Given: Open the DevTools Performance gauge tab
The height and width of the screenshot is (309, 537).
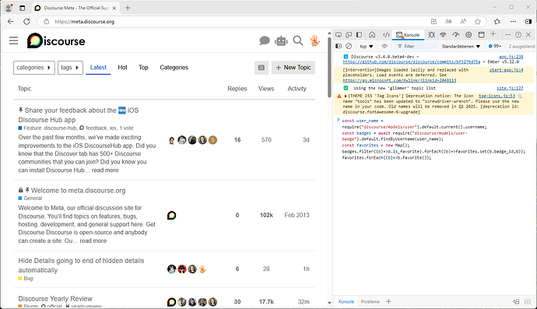Looking at the screenshot, I should [x=455, y=34].
